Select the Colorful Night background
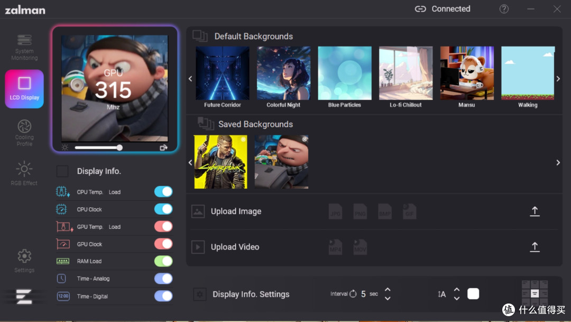This screenshot has width=571, height=322. coord(284,73)
